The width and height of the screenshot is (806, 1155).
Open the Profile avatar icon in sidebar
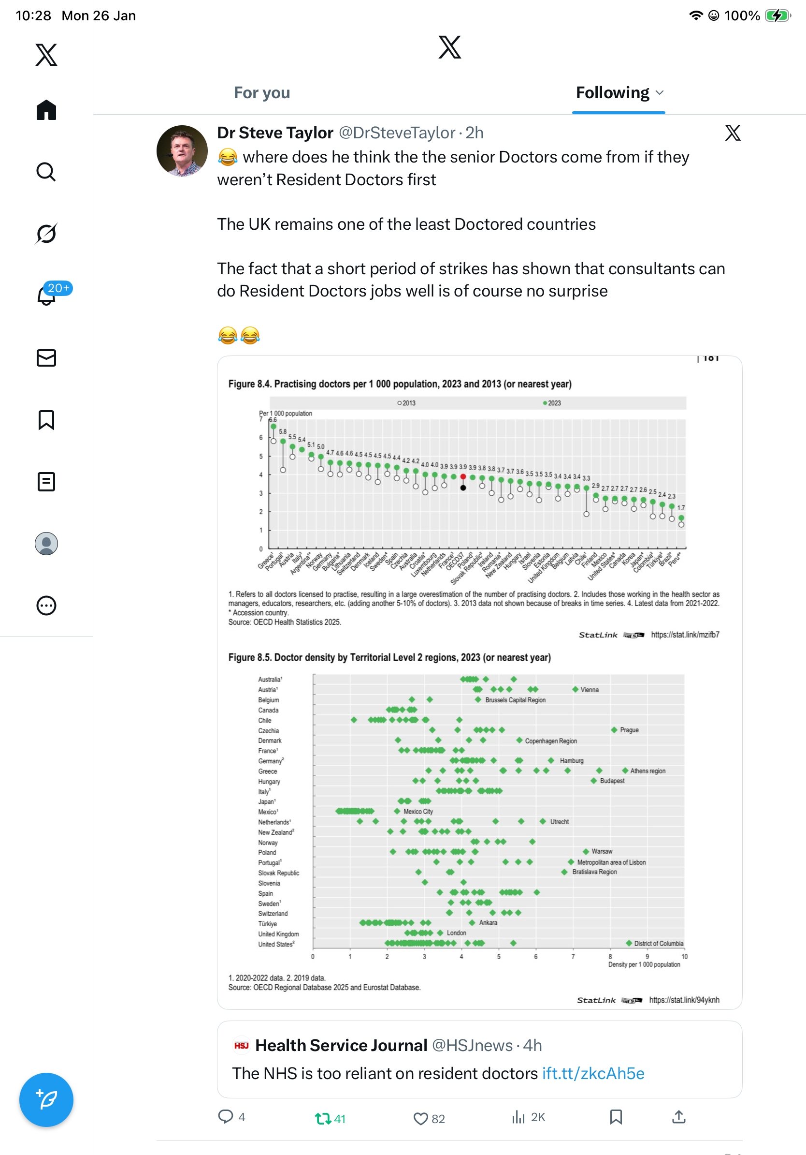tap(46, 543)
